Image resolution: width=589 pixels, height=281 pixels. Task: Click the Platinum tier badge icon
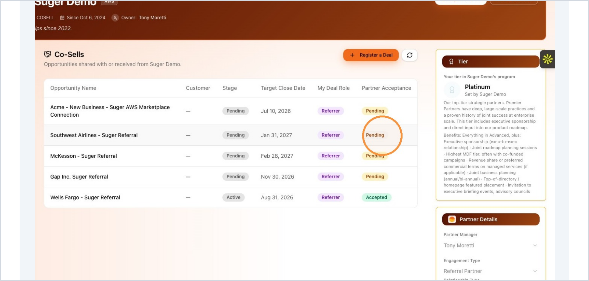452,90
